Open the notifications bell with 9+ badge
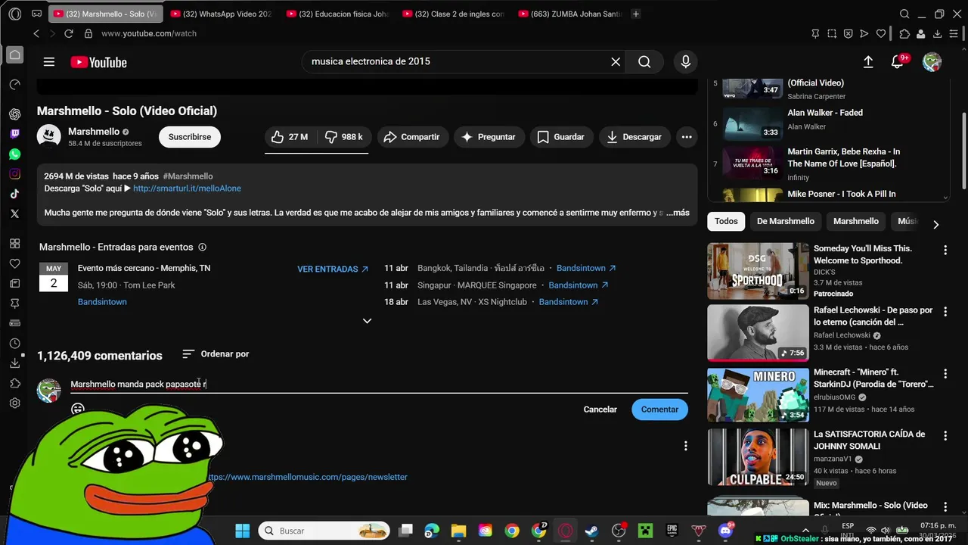This screenshot has width=968, height=545. (x=898, y=62)
